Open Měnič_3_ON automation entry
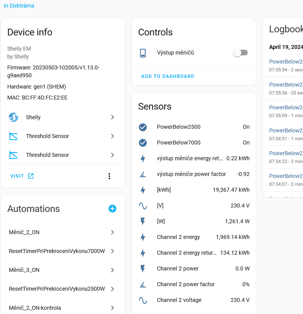Image resolution: width=303 pixels, height=314 pixels. (x=24, y=270)
